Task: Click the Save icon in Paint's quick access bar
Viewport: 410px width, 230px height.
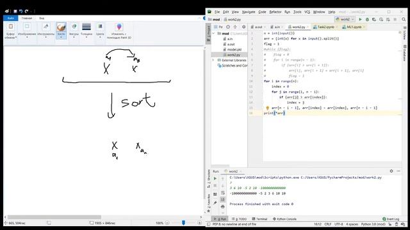Action: pyautogui.click(x=15, y=11)
